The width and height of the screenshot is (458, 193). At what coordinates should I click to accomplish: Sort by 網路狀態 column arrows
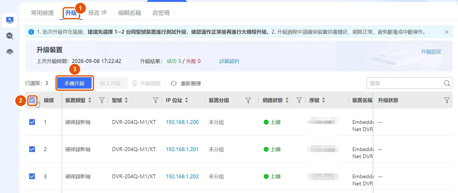pos(287,100)
